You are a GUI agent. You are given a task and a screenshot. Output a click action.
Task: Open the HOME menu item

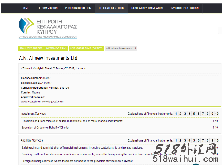click(x=25, y=8)
